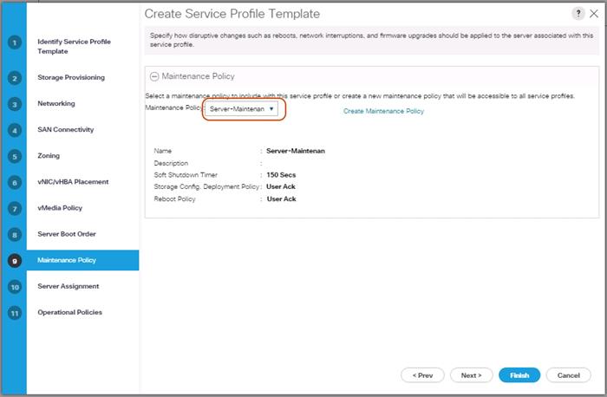Close the Create Service Profile Template dialog

point(594,14)
